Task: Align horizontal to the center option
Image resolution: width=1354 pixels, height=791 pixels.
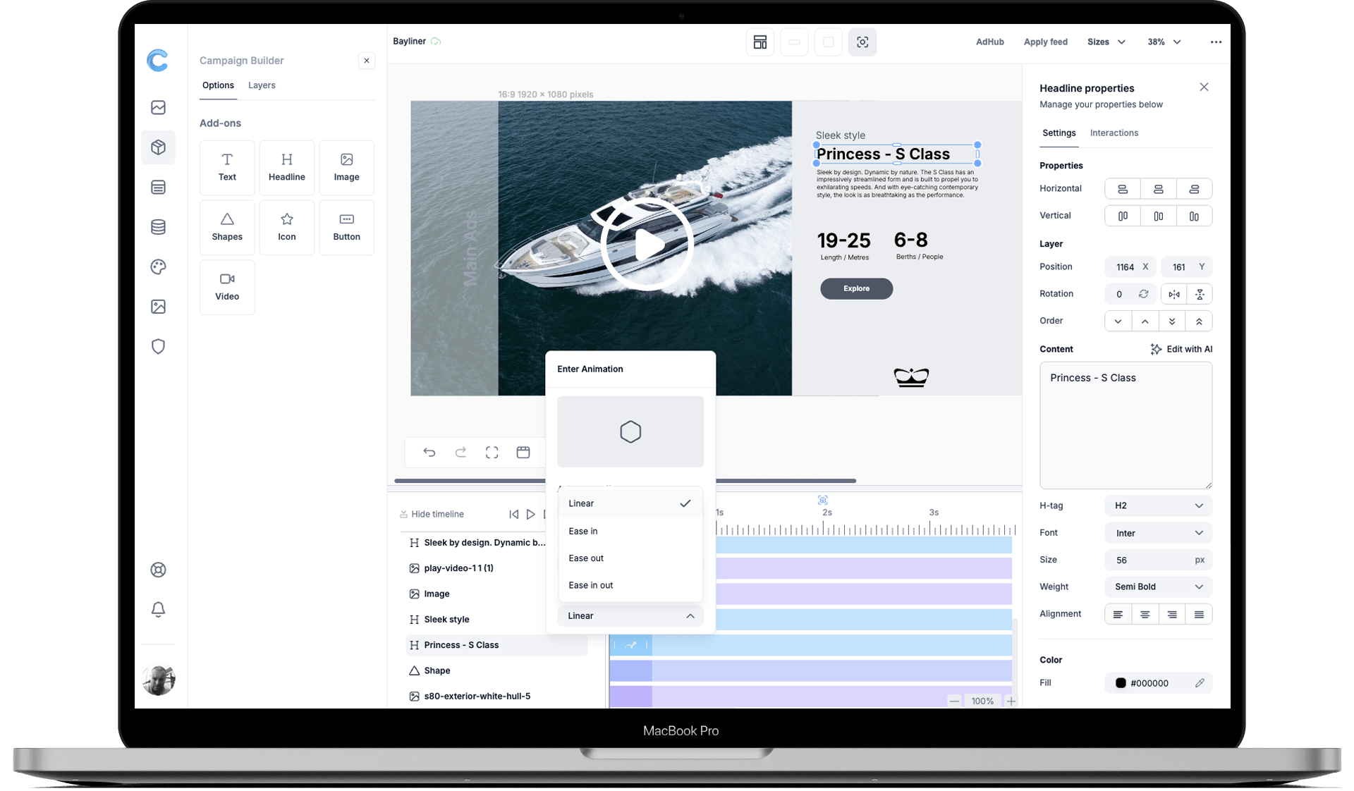Action: pyautogui.click(x=1159, y=189)
